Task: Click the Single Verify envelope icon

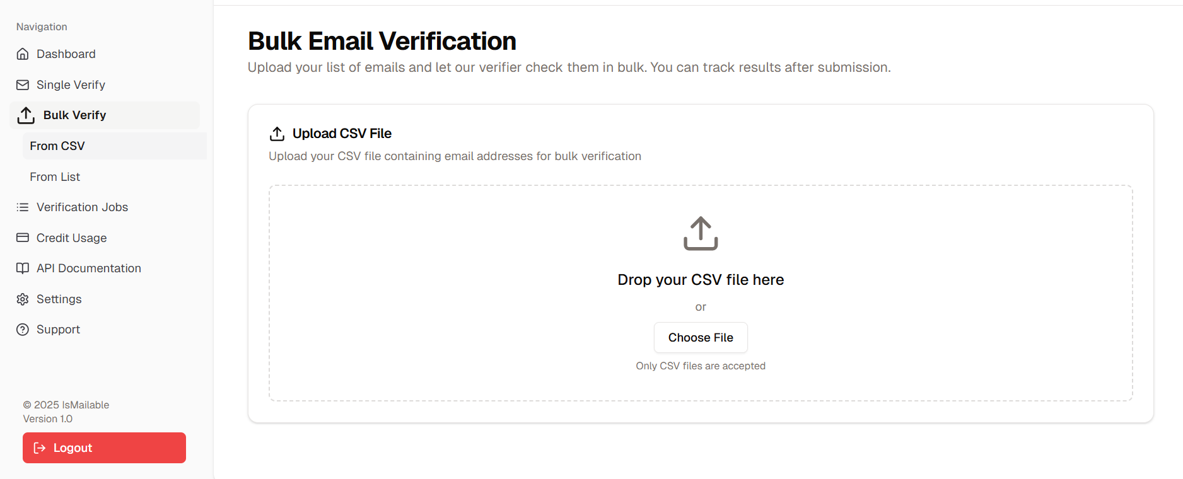Action: 23,84
